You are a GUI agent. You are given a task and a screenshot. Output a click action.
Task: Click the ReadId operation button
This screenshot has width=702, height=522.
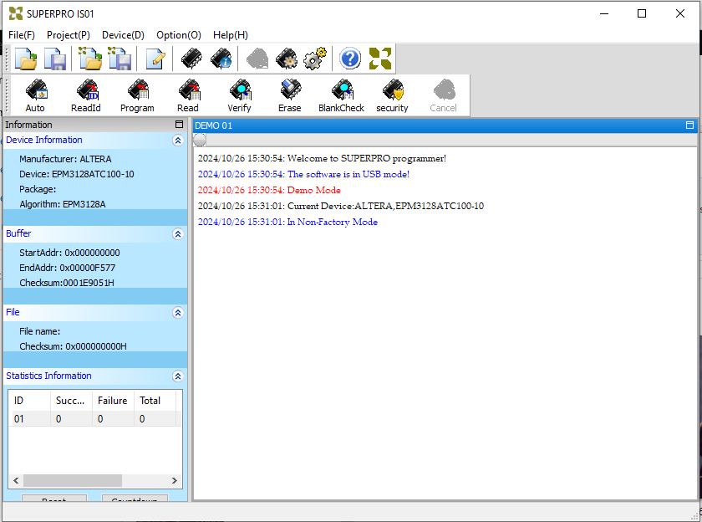pos(86,96)
